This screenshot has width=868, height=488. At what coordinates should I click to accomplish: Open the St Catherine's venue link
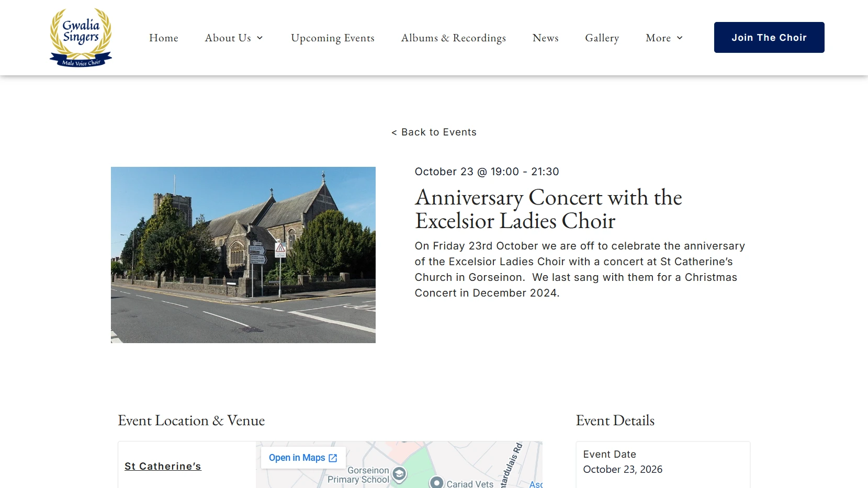coord(163,466)
